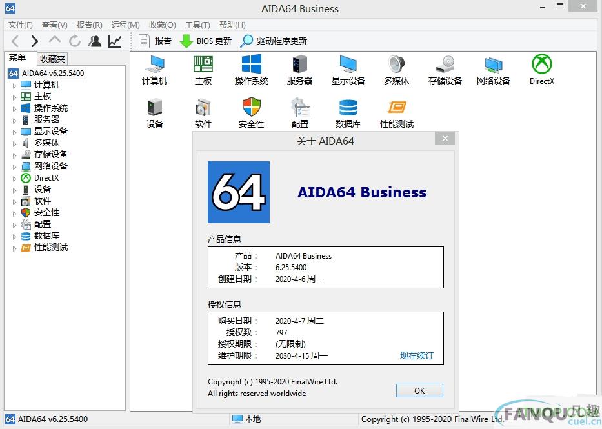Go up one level with the up arrow
602x429 pixels.
coord(55,39)
